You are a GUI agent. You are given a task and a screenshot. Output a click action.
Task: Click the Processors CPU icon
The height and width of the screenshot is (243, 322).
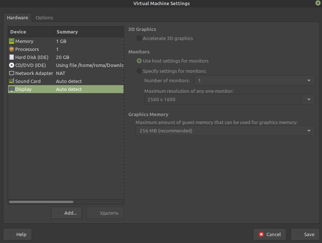(12, 49)
